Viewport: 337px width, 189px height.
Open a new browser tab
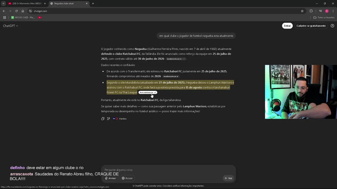coord(93,3)
